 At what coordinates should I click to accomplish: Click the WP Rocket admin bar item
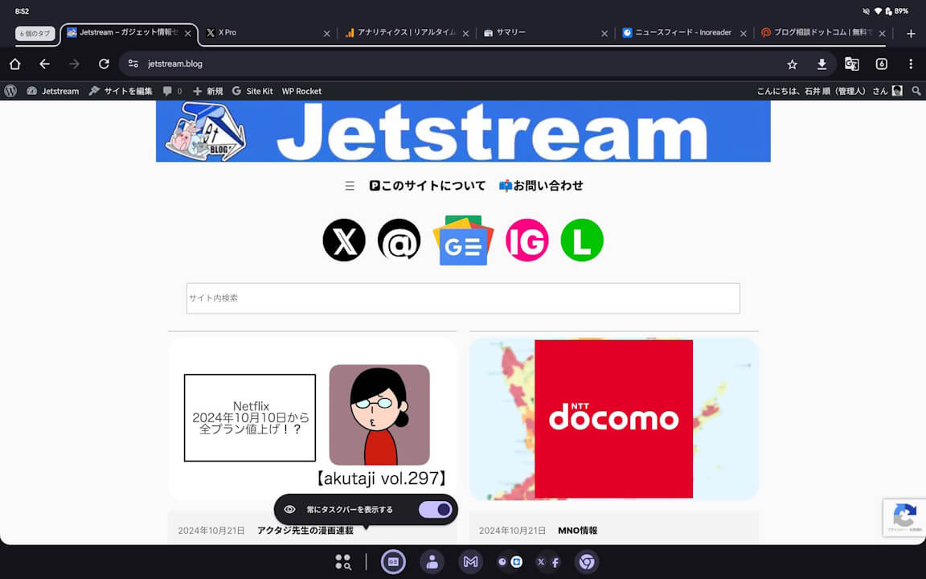coord(301,91)
